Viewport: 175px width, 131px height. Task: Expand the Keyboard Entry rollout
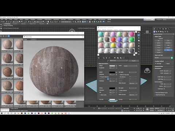point(159,66)
